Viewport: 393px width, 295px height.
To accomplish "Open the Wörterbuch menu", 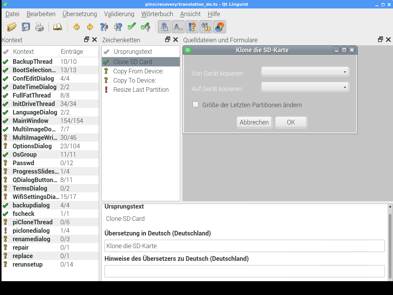I will coord(157,14).
